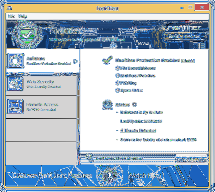Click the green Realtime Protection checkmark
The height and width of the screenshot is (192, 215).
click(x=107, y=60)
